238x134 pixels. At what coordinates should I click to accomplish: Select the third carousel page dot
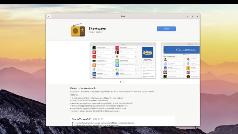tap(124, 82)
